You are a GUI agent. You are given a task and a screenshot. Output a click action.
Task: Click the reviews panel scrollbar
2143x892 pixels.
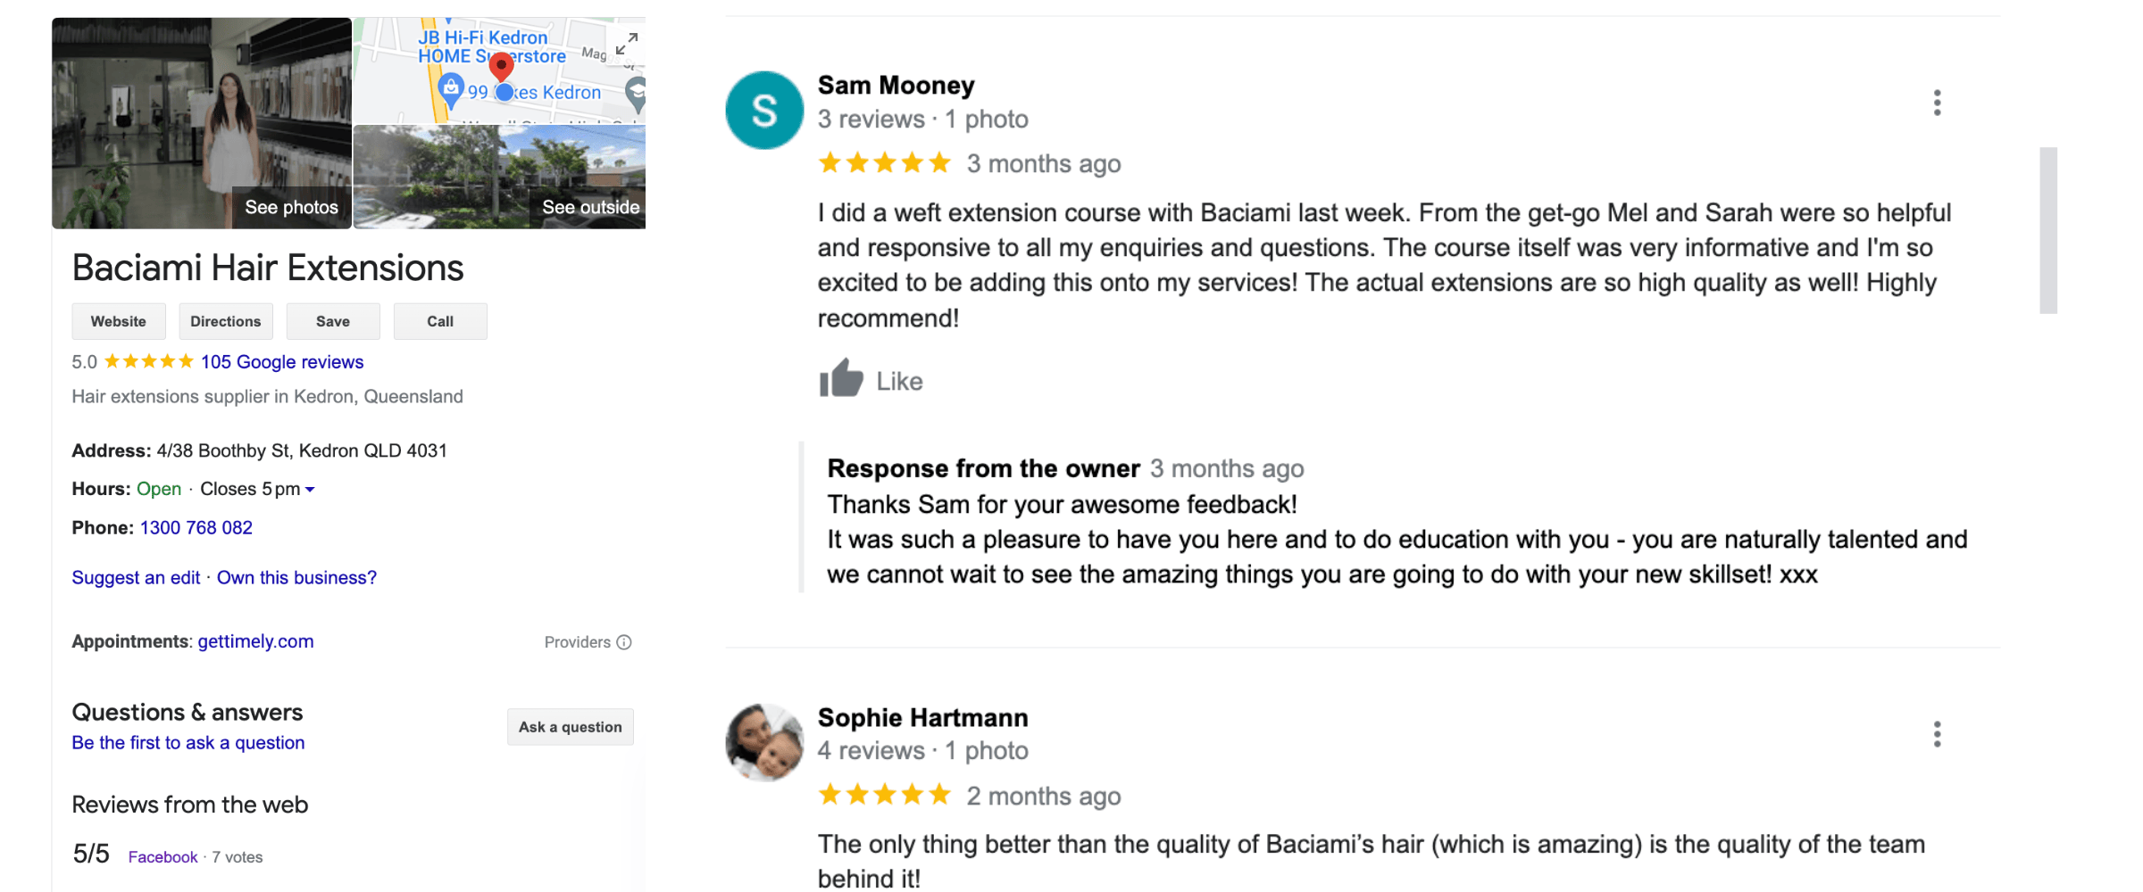tap(2048, 230)
